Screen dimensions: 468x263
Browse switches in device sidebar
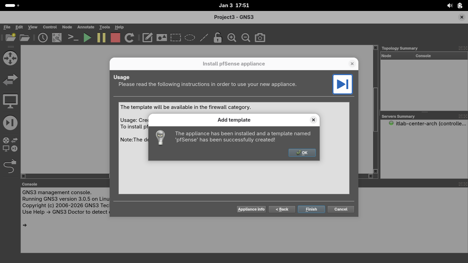pyautogui.click(x=10, y=80)
